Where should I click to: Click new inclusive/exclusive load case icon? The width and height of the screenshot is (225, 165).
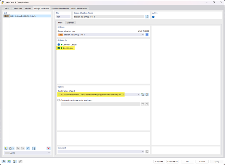tap(142, 104)
